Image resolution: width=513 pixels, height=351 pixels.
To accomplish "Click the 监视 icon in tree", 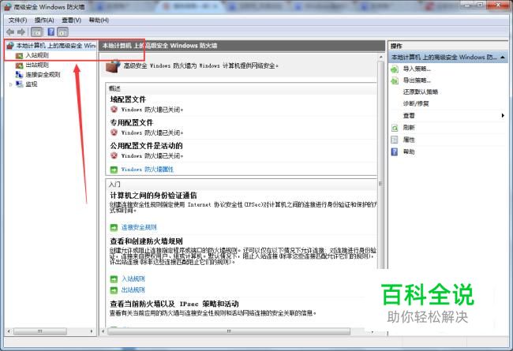I will click(x=19, y=84).
